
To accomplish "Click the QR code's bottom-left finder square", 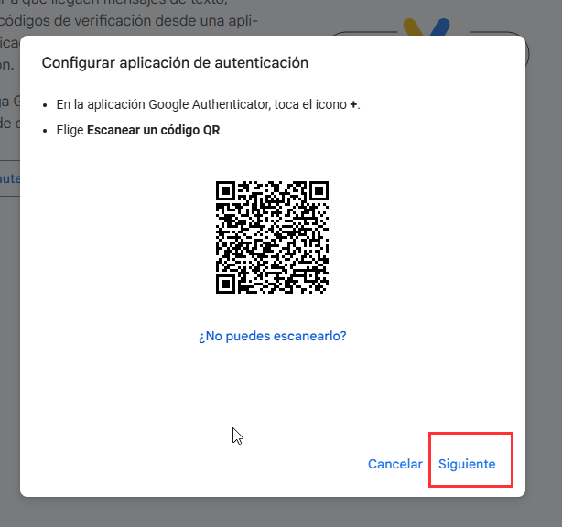I will [x=225, y=285].
